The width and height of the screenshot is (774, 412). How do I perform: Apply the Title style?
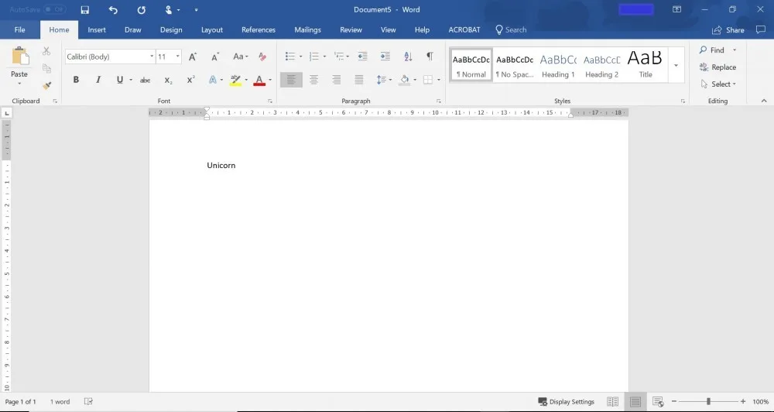646,65
